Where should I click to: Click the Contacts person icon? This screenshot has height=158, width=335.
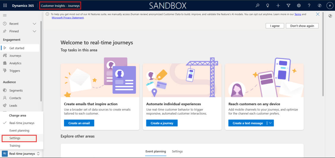(5, 98)
